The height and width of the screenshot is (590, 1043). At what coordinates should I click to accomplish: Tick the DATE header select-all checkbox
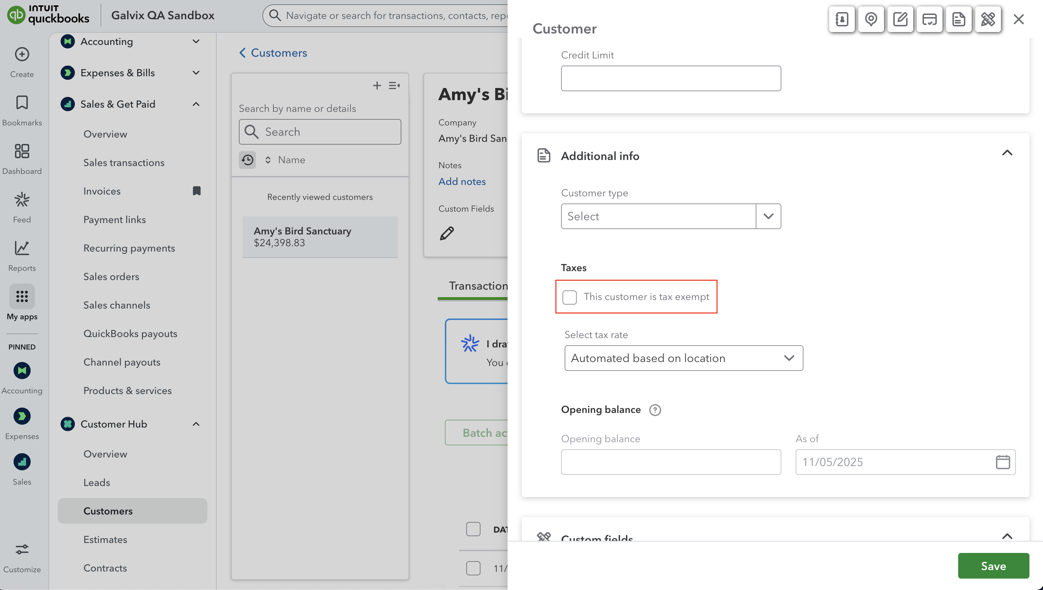pos(473,529)
